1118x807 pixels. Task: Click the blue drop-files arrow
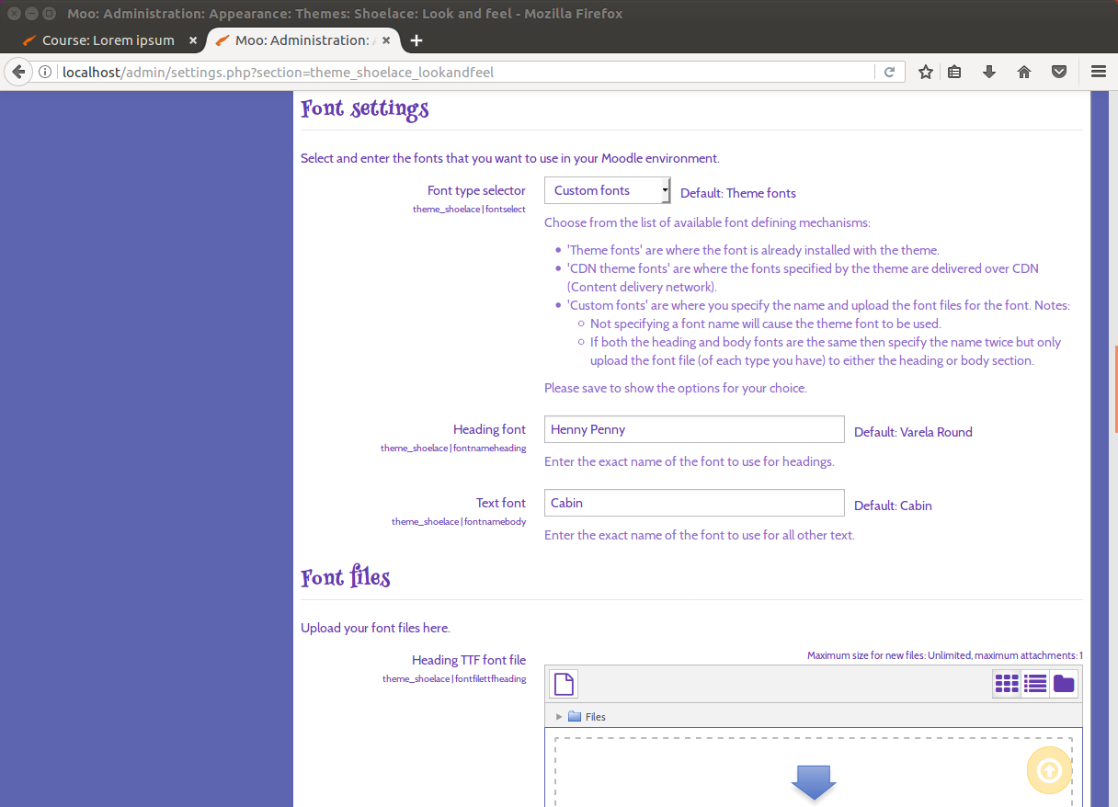814,782
